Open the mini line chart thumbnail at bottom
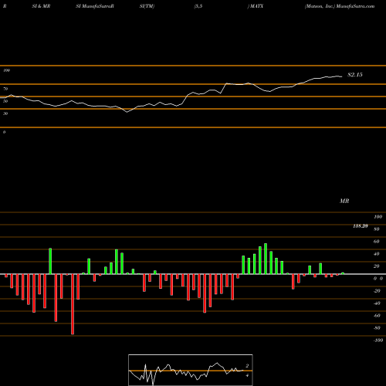 click(x=191, y=370)
